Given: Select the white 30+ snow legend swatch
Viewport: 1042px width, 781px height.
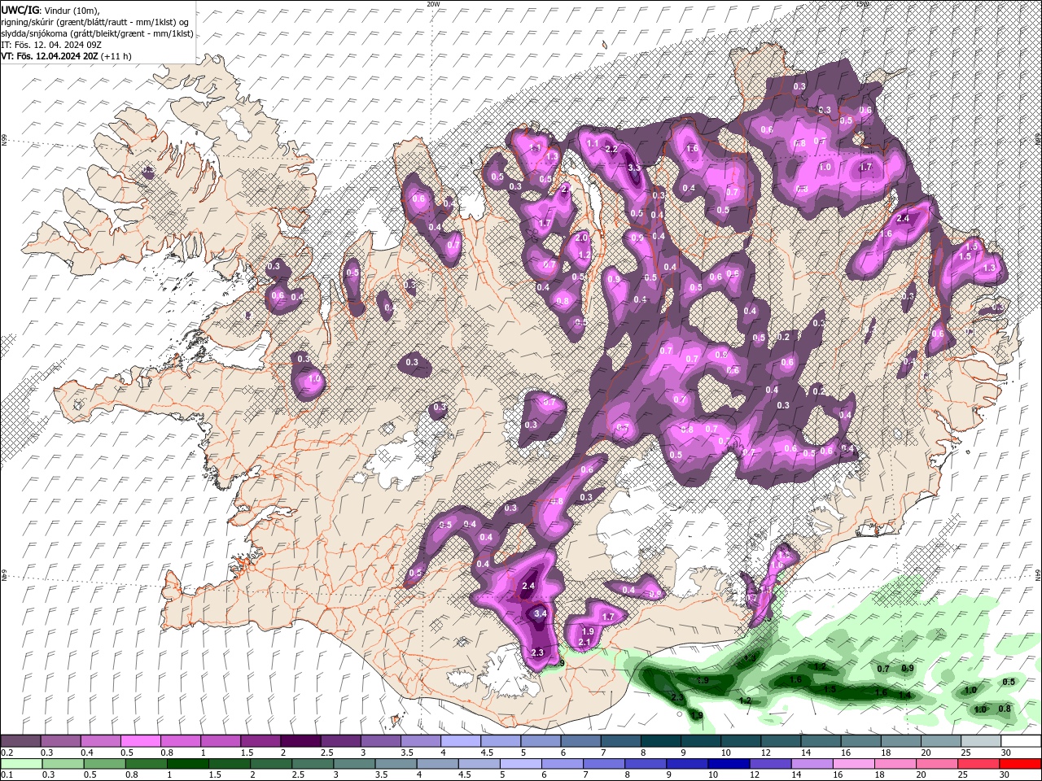Looking at the screenshot, I should [x=1020, y=741].
